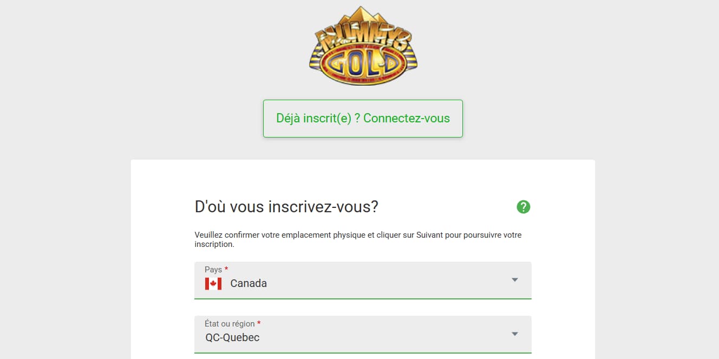Image resolution: width=719 pixels, height=359 pixels.
Task: Click red asterisk beside État ou région
Action: pos(259,323)
